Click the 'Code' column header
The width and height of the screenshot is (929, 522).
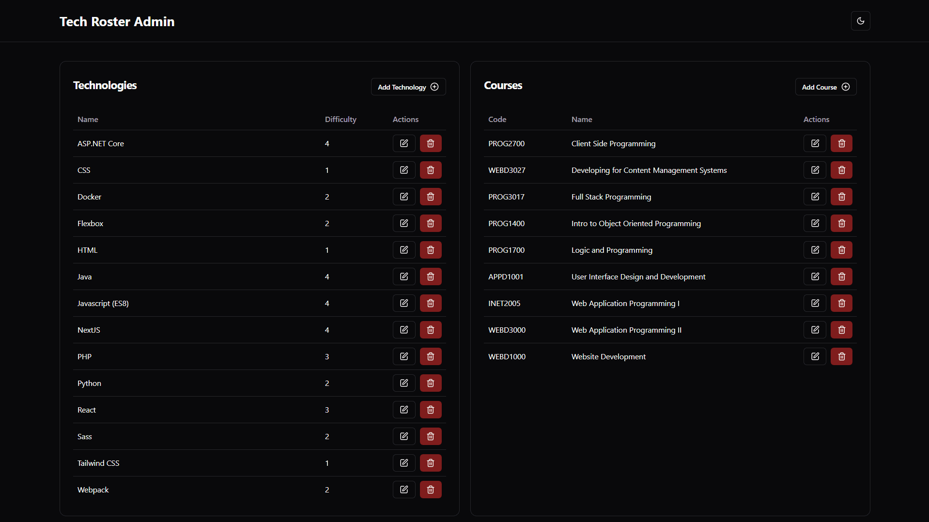tap(497, 119)
